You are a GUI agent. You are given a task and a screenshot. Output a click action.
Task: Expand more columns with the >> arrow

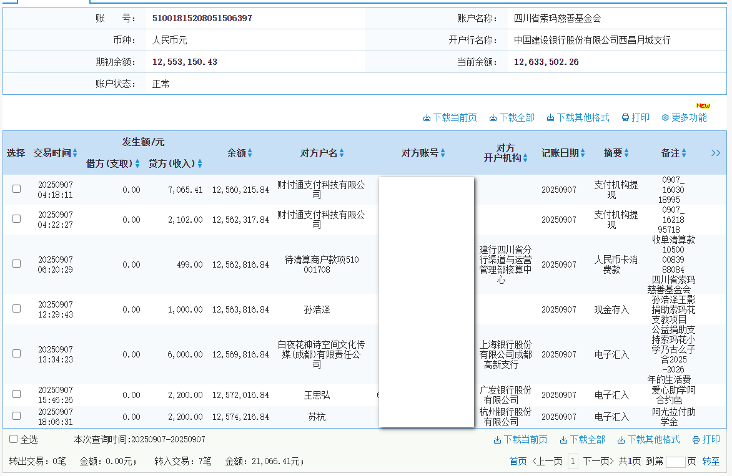click(716, 153)
